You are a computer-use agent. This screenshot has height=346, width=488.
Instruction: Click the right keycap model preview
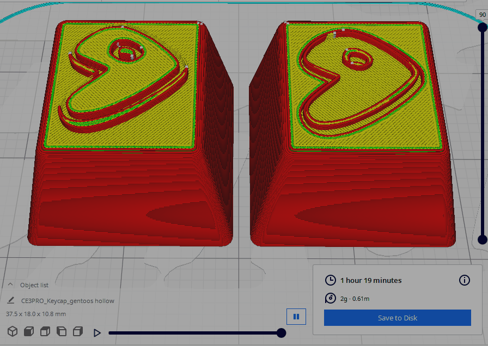pyautogui.click(x=352, y=134)
